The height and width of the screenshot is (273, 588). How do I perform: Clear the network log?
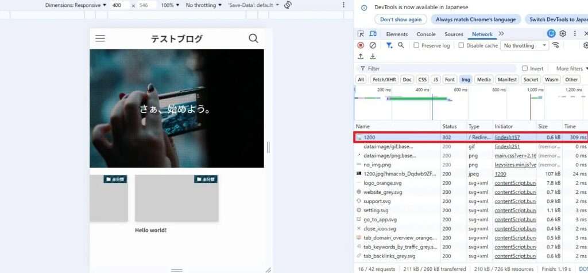pyautogui.click(x=373, y=45)
